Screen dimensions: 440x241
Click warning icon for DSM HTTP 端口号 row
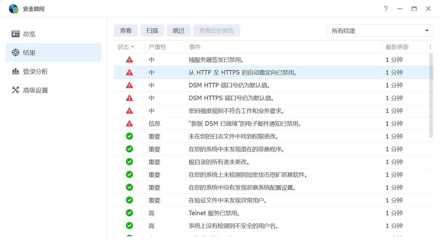[129, 85]
